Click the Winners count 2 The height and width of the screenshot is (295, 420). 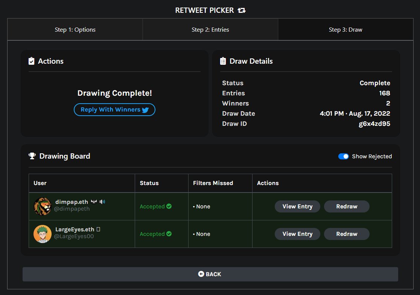click(x=388, y=103)
